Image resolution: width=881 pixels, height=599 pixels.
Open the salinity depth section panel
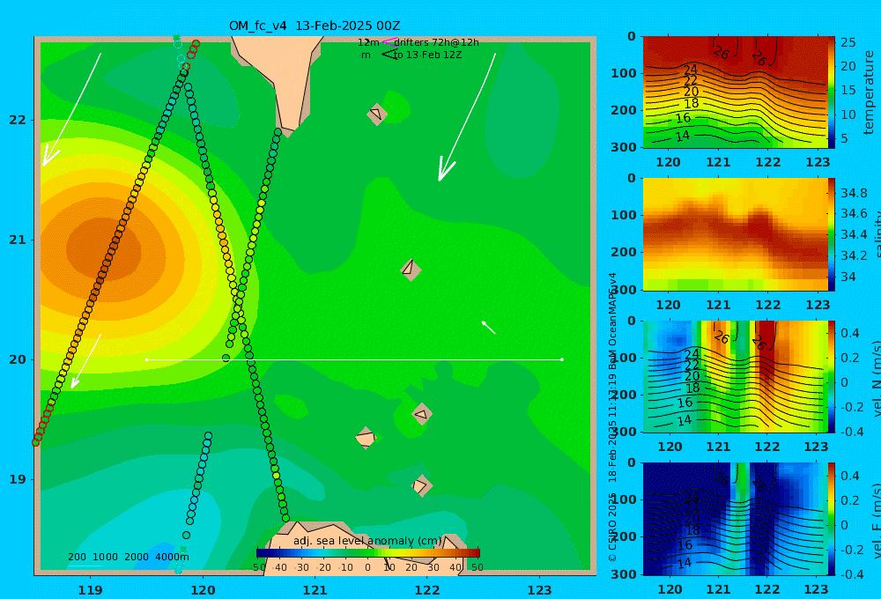[736, 234]
